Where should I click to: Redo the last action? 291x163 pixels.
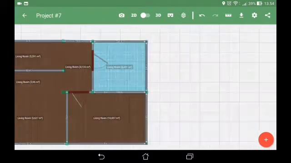[215, 15]
